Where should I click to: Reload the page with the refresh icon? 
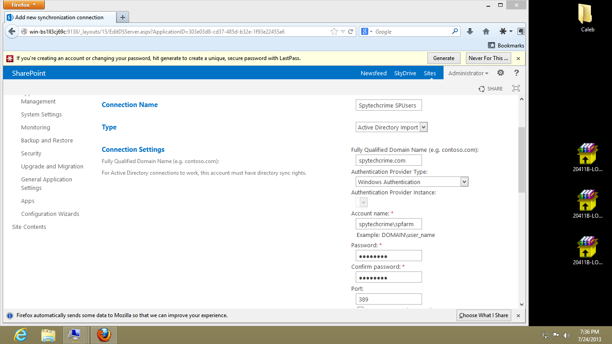coord(351,31)
